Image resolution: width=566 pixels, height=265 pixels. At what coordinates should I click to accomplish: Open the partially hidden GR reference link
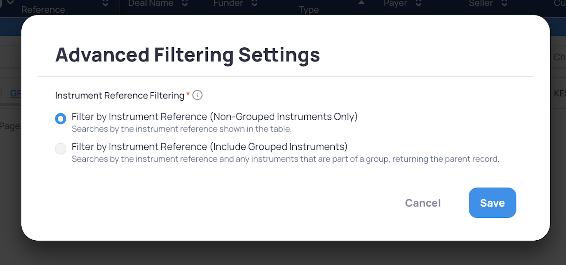pos(15,94)
